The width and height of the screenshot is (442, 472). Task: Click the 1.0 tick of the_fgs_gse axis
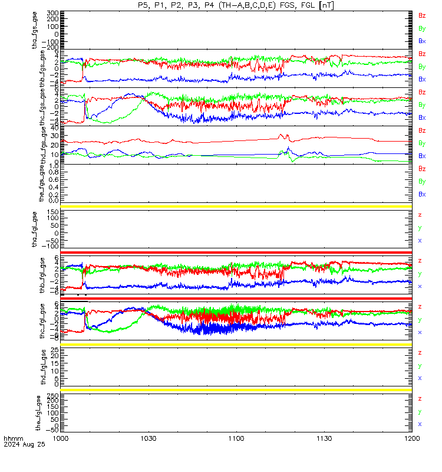tap(54, 166)
